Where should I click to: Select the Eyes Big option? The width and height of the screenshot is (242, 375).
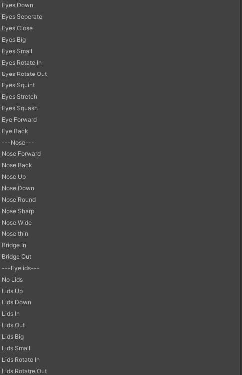coord(14,40)
